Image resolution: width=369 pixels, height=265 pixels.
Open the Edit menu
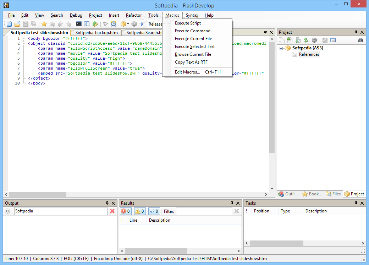[25, 15]
